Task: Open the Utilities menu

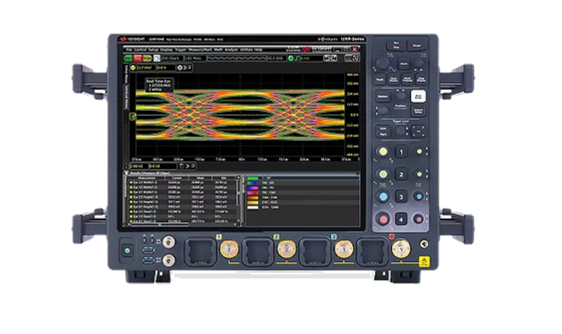Action: (246, 50)
